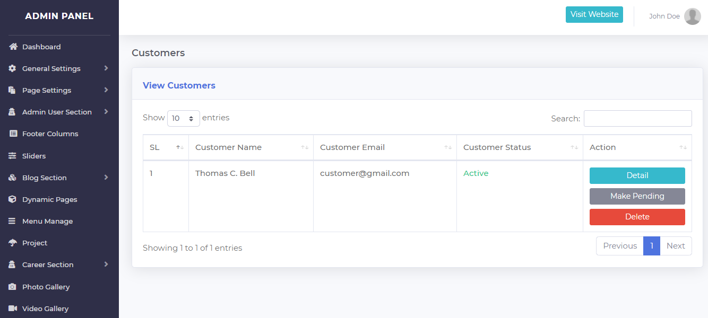The height and width of the screenshot is (318, 708).
Task: Open Menu Manage in sidebar
Action: [x=47, y=221]
